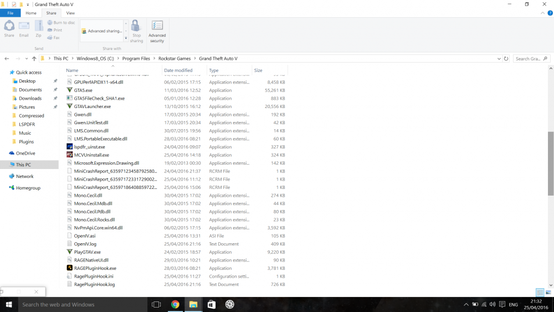Open Task View on the taskbar
The width and height of the screenshot is (554, 312).
tap(156, 304)
